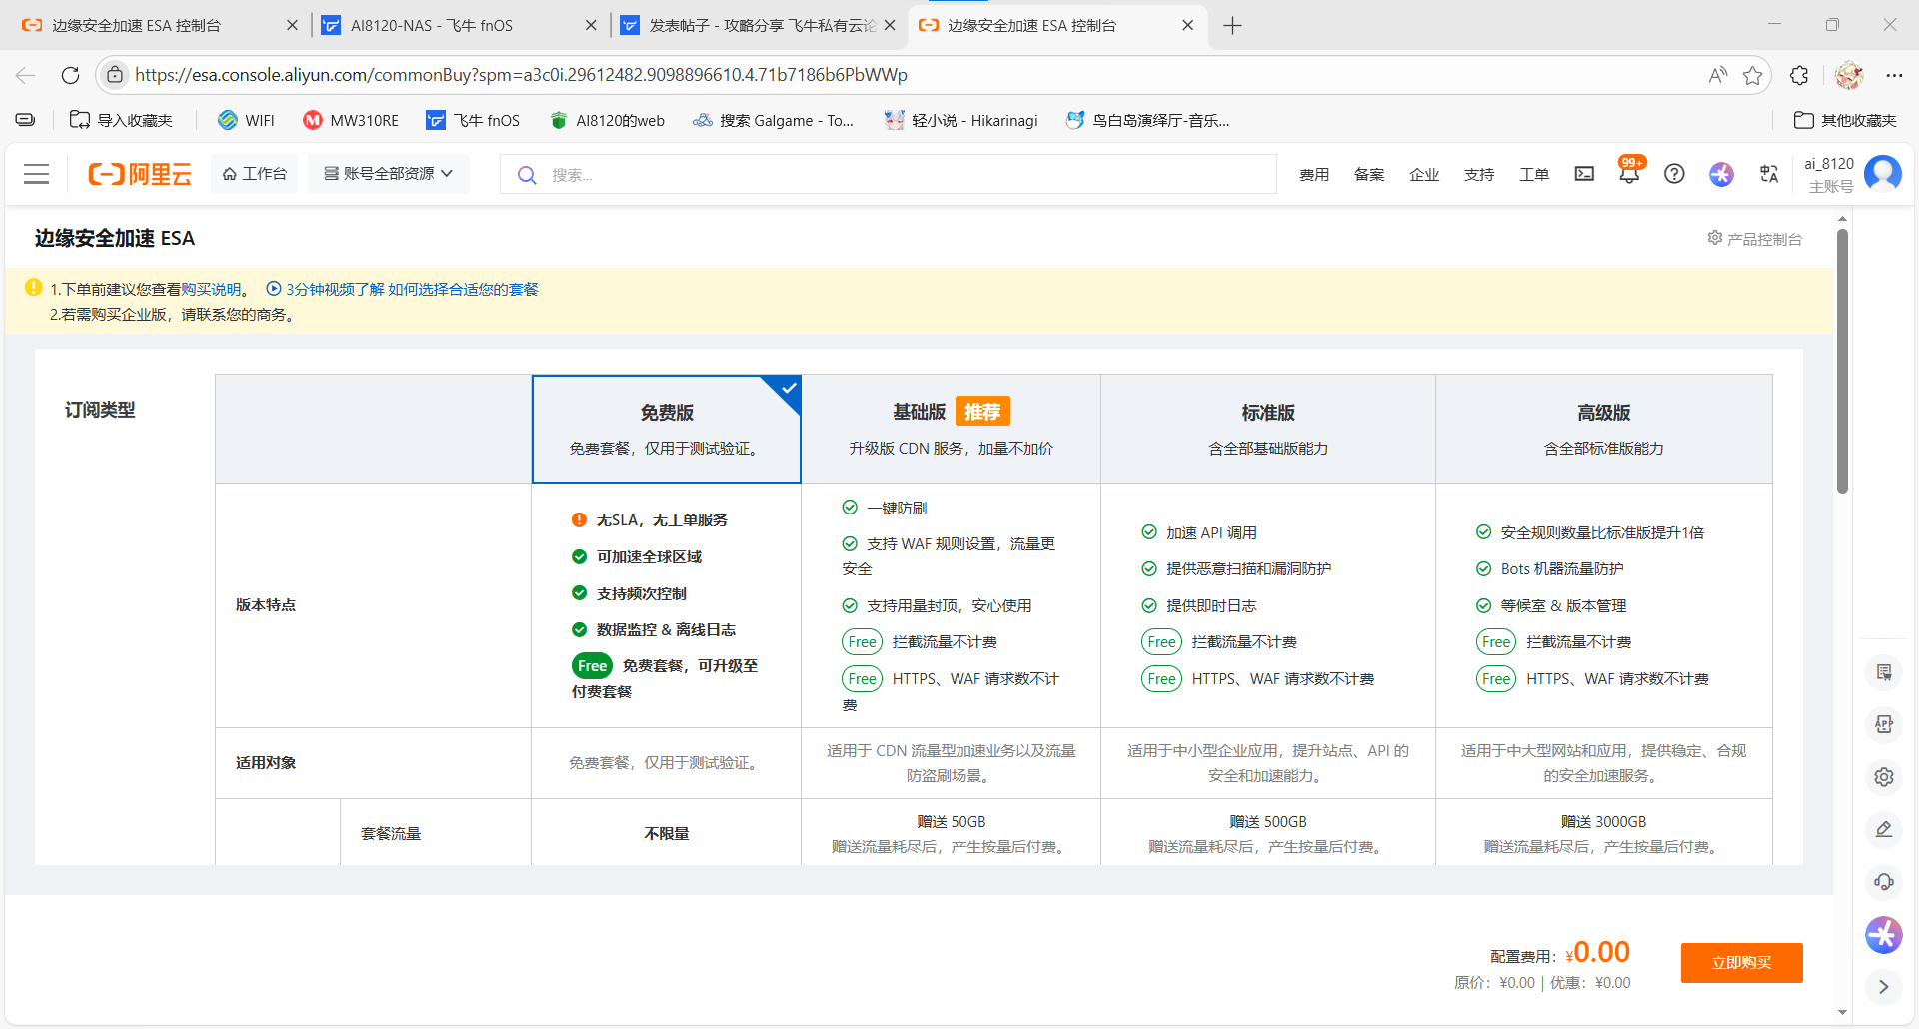Click the Aliyun logo
Image resolution: width=1919 pixels, height=1029 pixels.
[x=140, y=174]
